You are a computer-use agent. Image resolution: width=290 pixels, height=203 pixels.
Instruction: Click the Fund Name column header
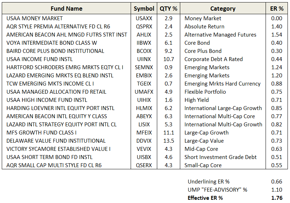point(66,9)
